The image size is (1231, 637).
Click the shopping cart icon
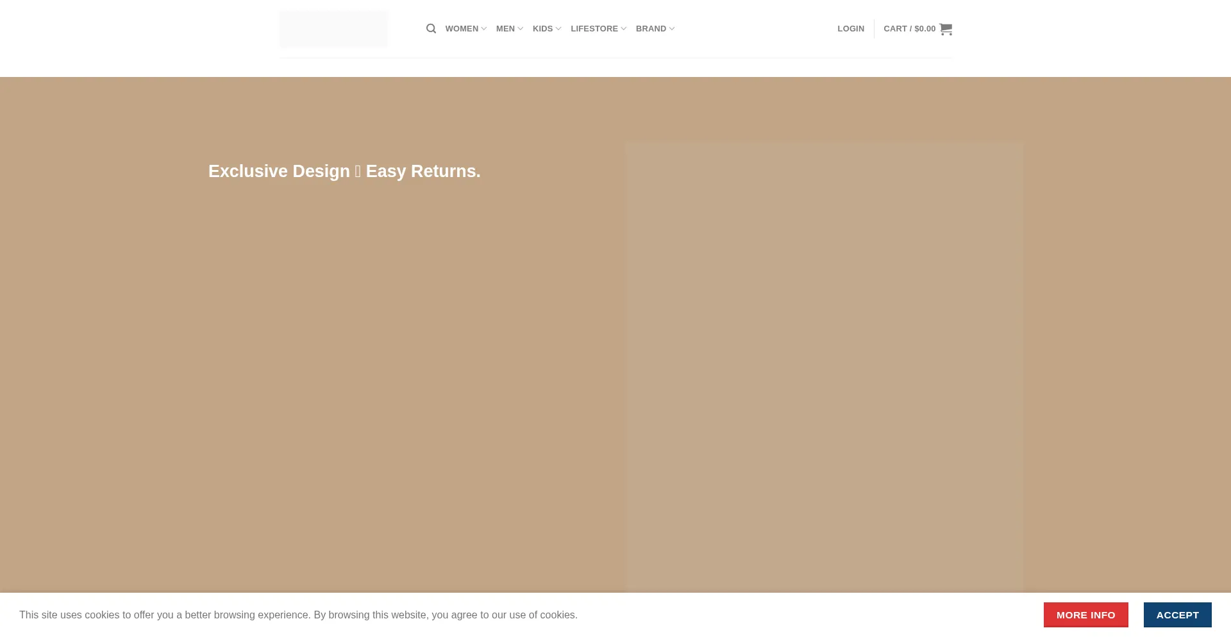[x=946, y=29]
